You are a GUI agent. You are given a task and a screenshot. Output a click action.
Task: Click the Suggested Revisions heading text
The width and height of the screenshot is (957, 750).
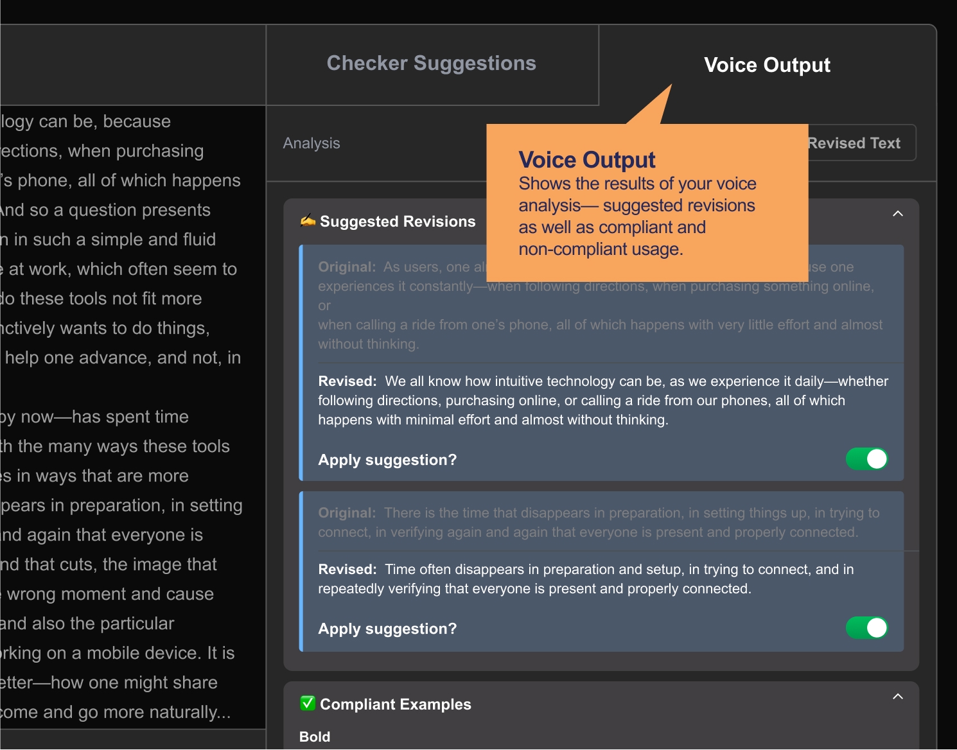[x=398, y=222]
